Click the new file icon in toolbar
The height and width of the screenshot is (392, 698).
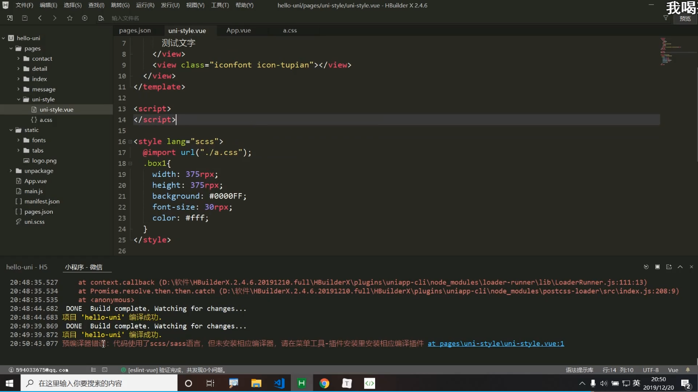(10, 18)
